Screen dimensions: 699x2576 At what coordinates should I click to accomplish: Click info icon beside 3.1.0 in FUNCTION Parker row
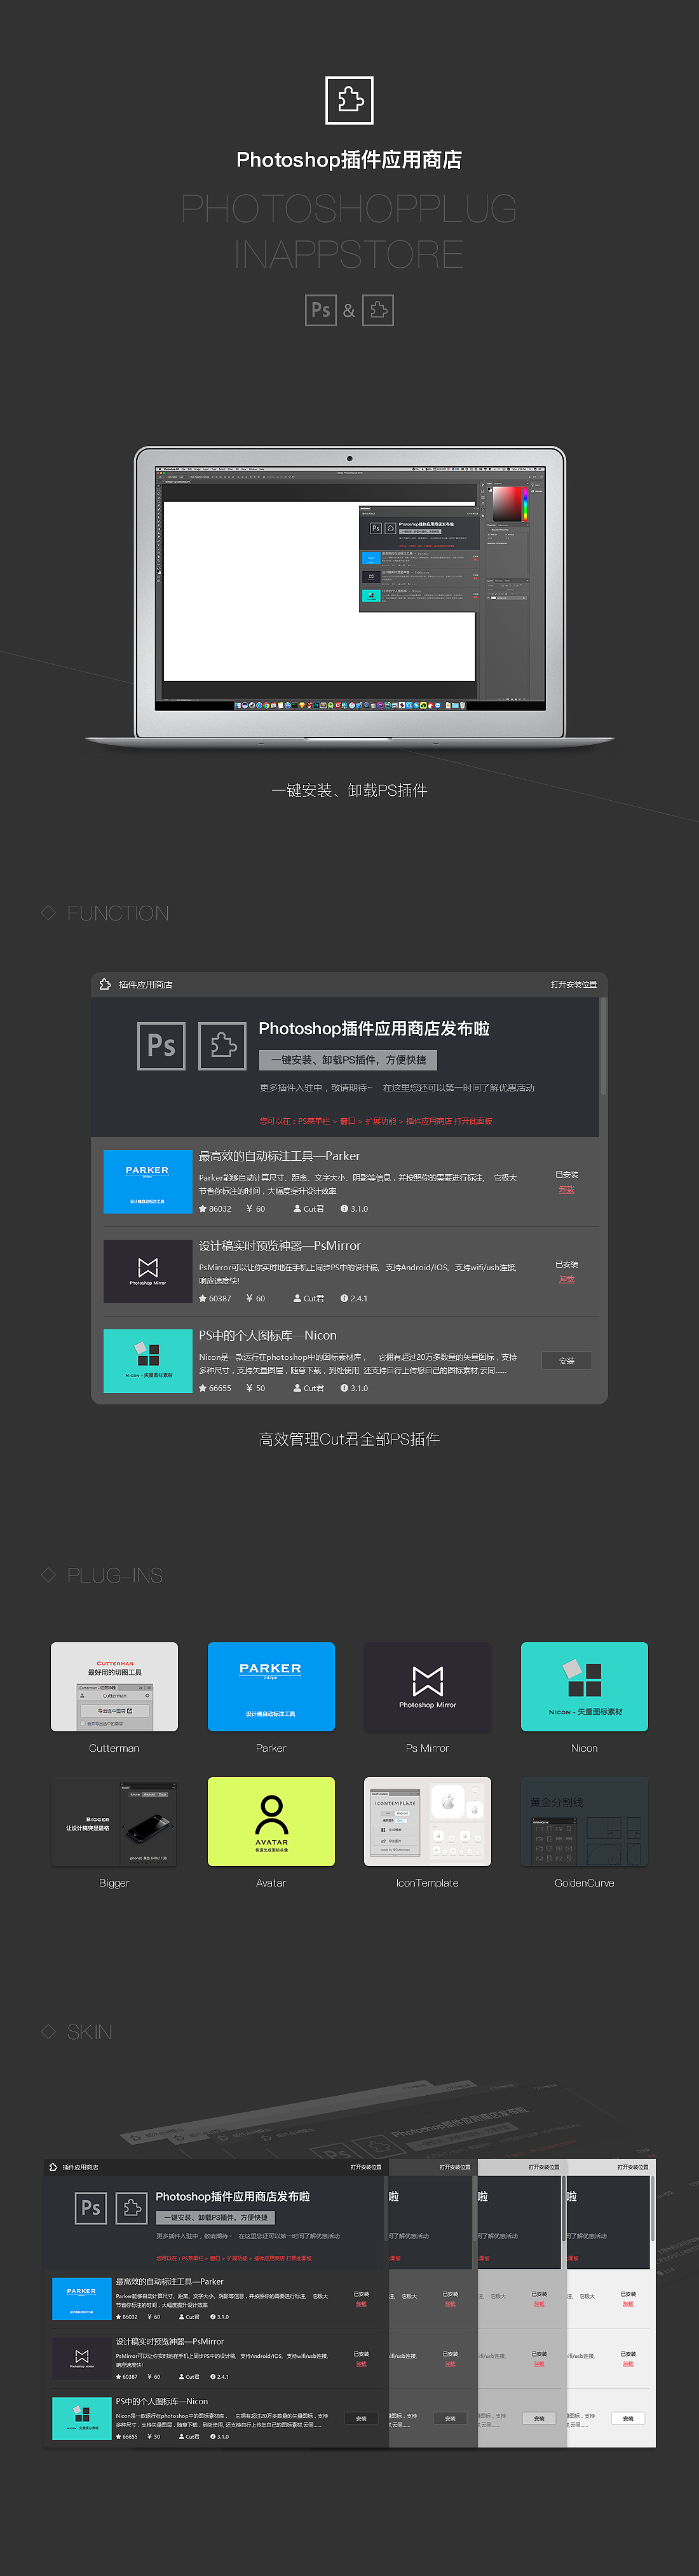coord(344,1209)
